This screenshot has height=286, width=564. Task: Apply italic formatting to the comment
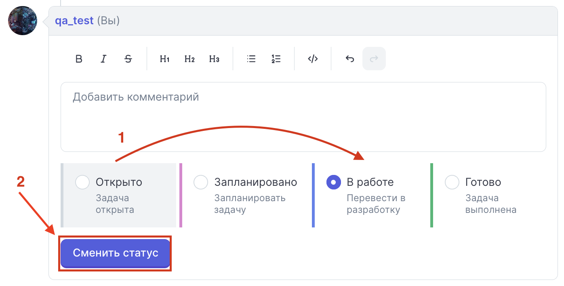[x=103, y=59]
